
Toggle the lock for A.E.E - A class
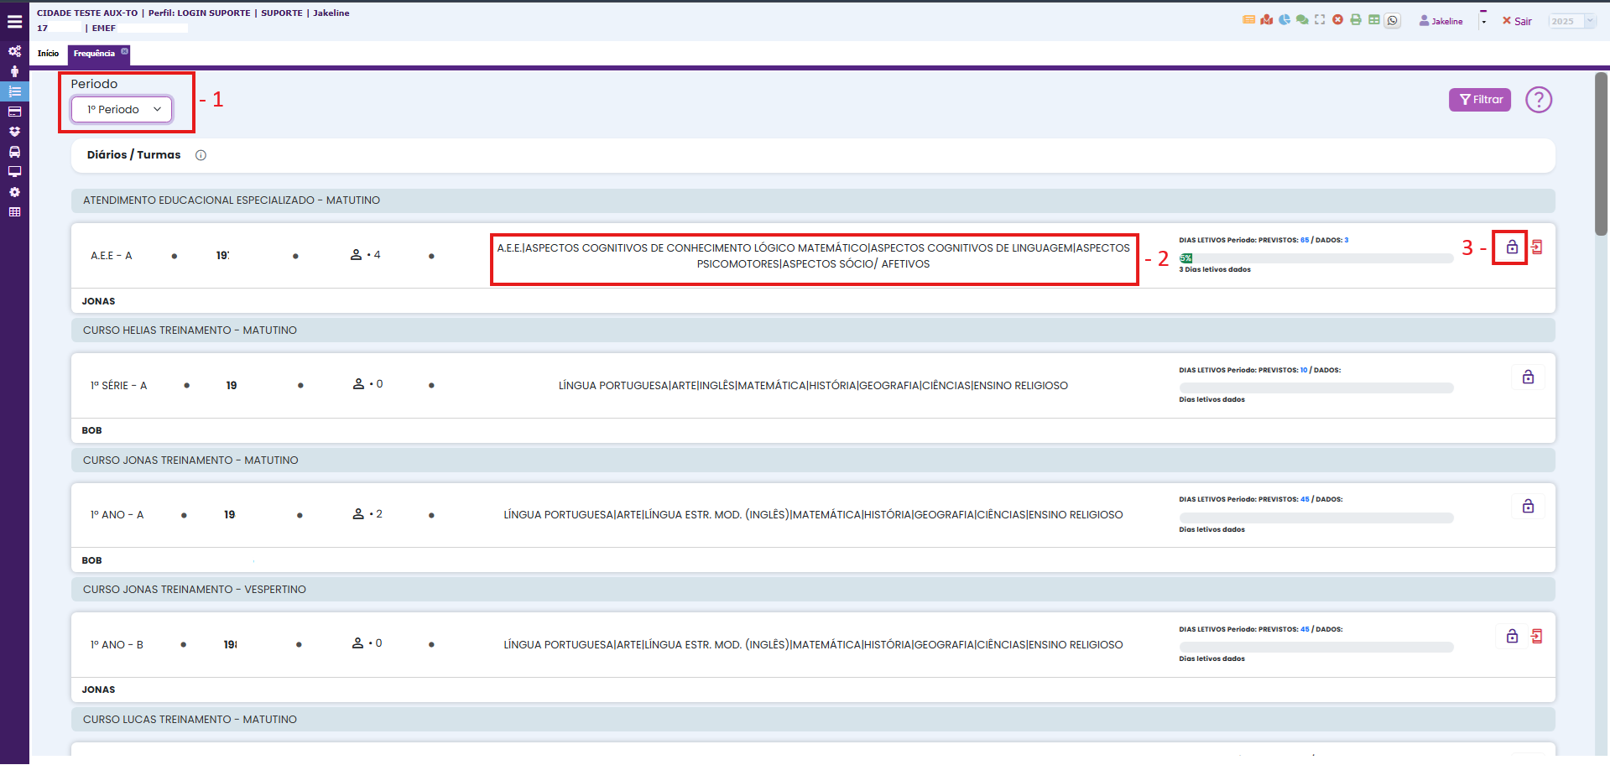point(1511,247)
